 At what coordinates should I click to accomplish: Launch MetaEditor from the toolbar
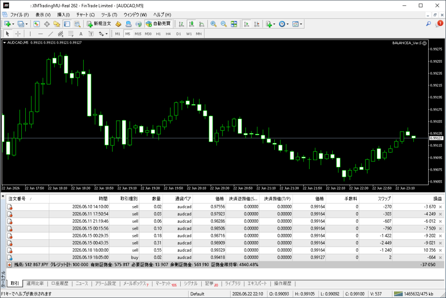coord(118,24)
